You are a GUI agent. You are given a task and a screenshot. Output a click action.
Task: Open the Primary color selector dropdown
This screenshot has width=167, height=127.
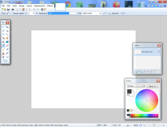click(x=136, y=86)
